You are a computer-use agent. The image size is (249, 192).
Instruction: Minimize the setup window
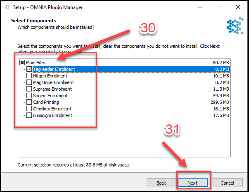(200, 7)
